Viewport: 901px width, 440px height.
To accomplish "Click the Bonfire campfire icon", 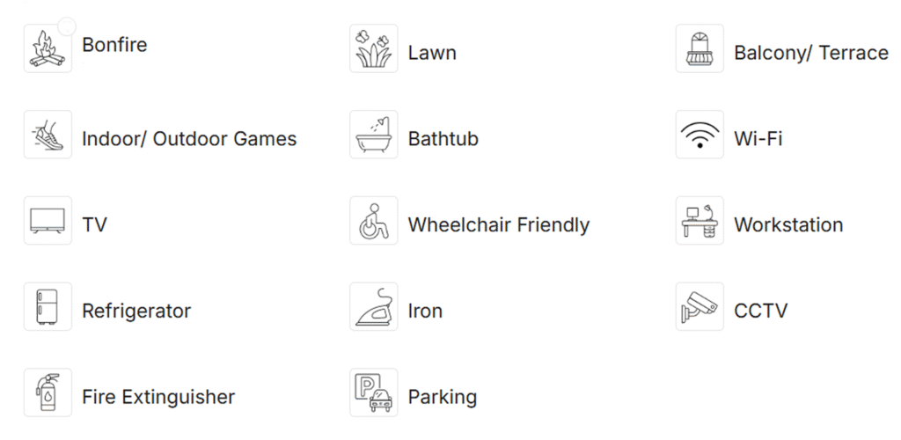I will [x=48, y=48].
